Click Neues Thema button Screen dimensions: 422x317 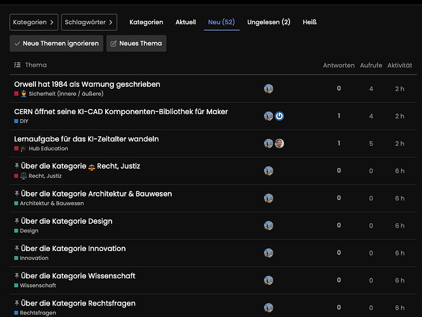[x=136, y=43]
